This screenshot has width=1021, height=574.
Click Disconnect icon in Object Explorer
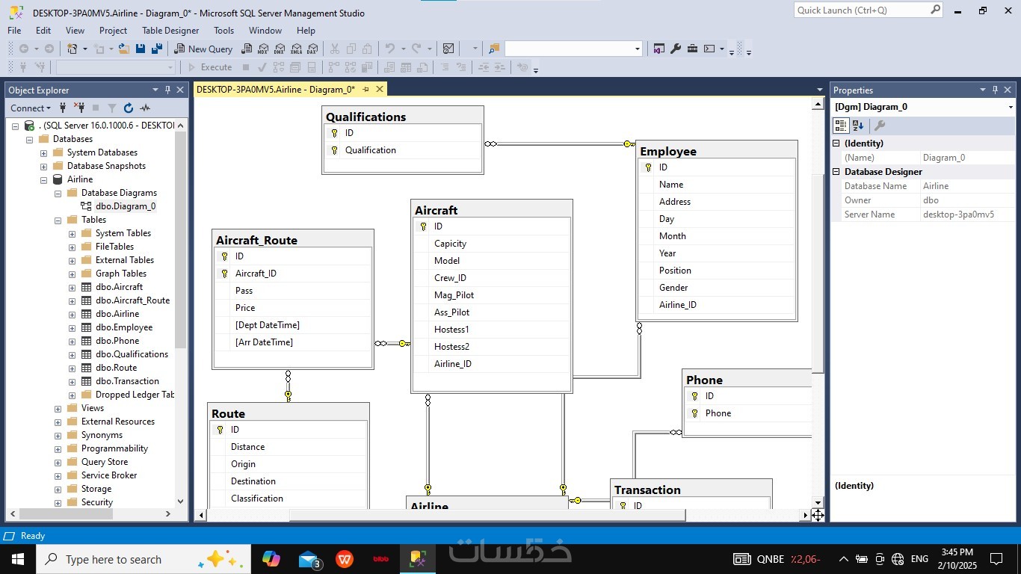(x=78, y=108)
